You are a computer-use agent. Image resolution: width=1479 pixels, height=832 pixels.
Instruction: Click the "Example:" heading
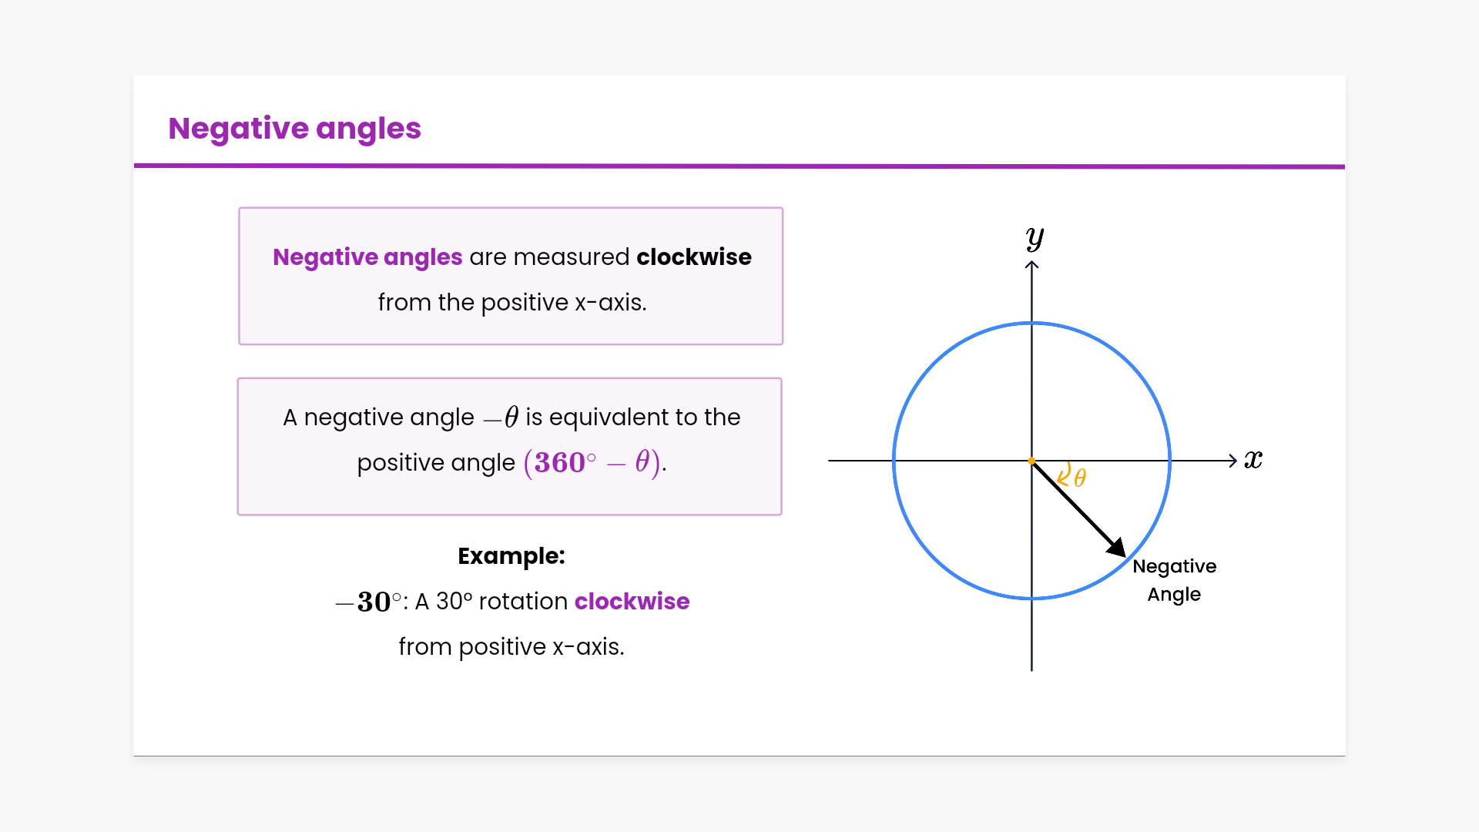[511, 555]
